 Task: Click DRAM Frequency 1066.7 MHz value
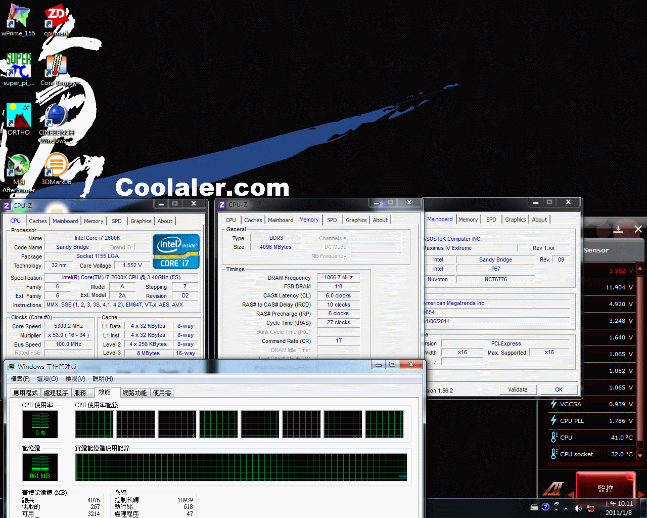coord(339,277)
